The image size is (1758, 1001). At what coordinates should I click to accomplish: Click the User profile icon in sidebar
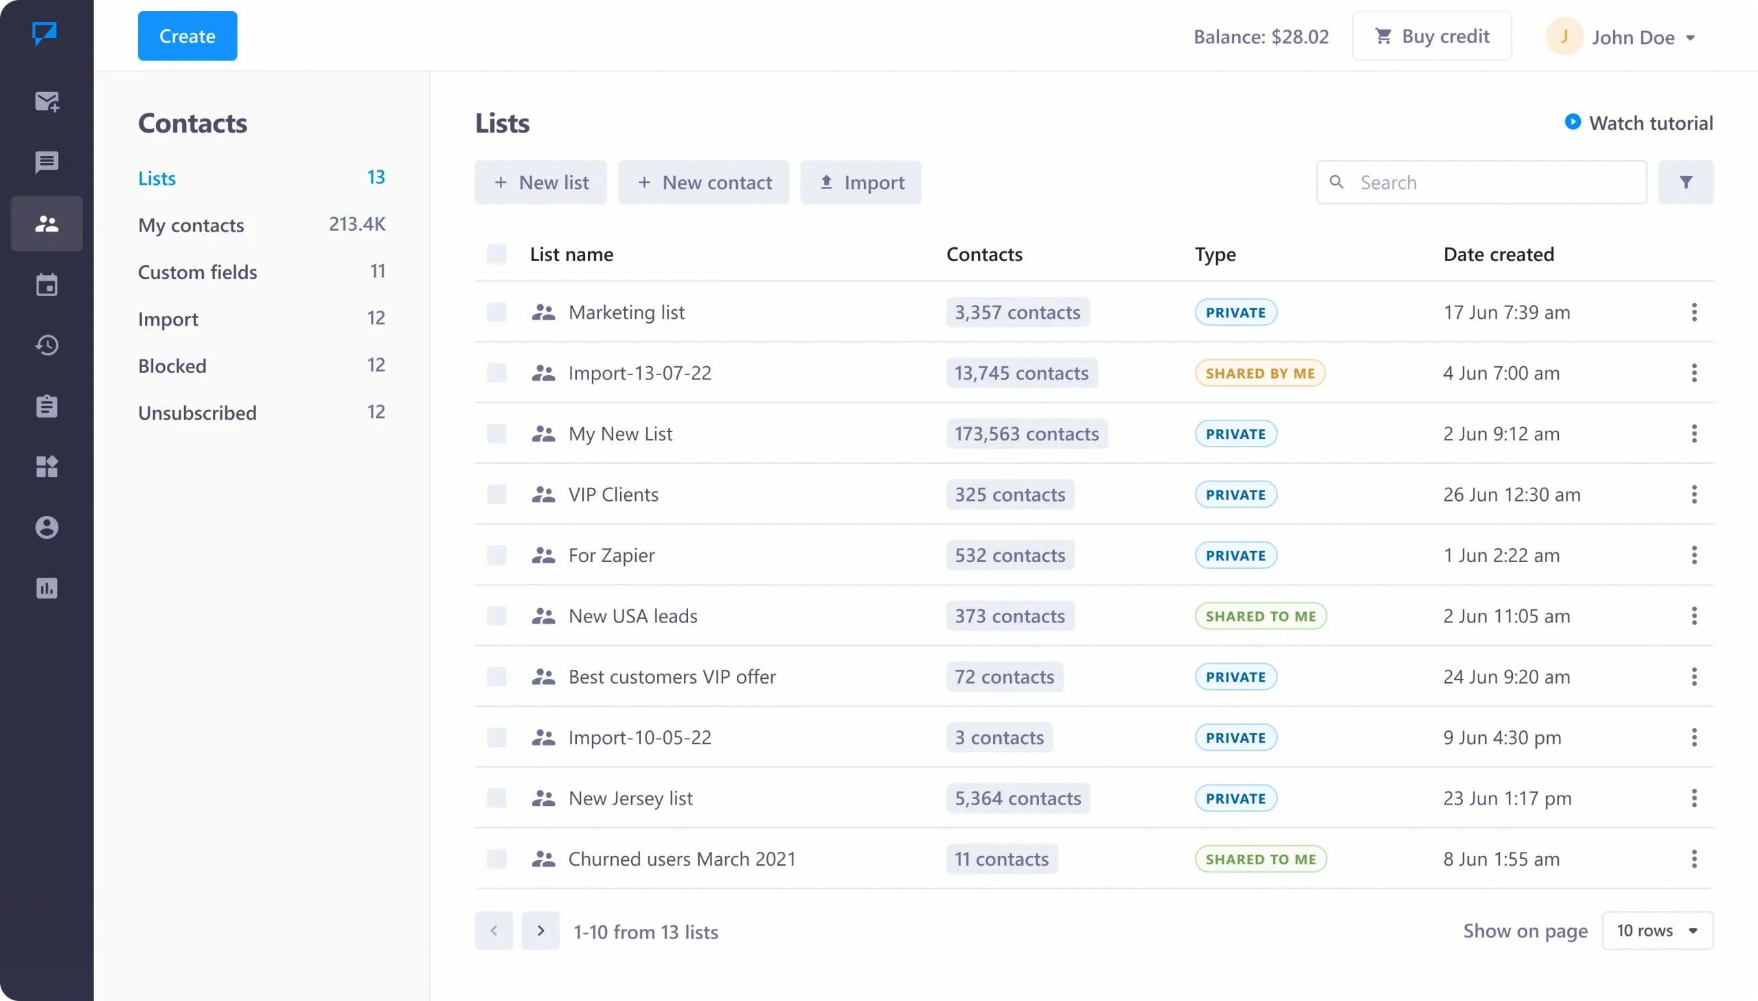coord(46,526)
